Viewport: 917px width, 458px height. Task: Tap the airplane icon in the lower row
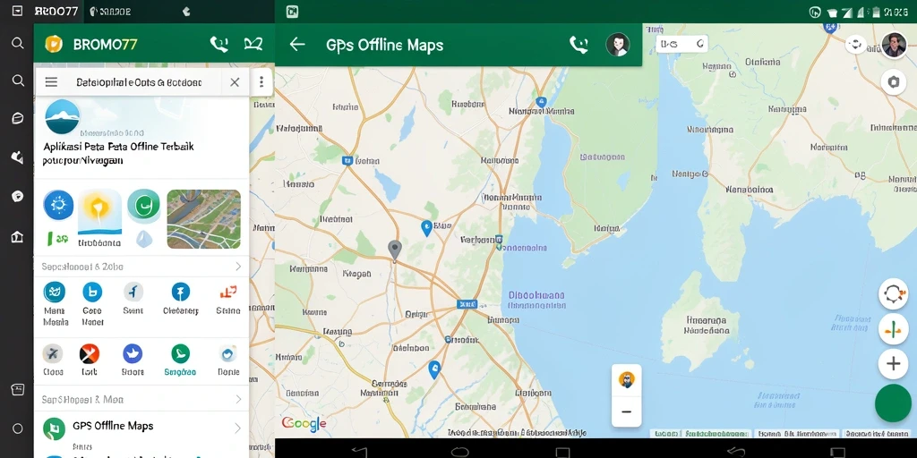coord(53,353)
